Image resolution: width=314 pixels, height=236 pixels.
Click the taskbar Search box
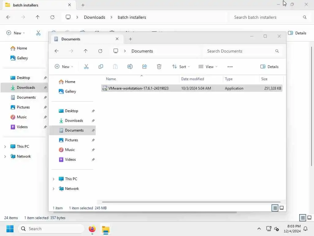pyautogui.click(x=51, y=229)
